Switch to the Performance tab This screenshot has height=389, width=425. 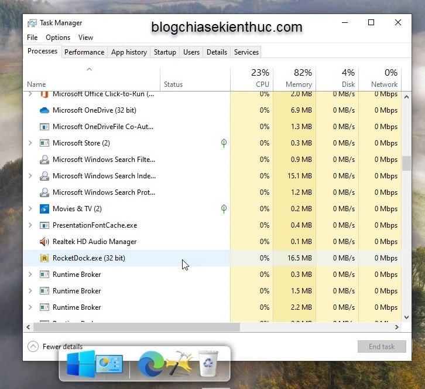click(x=84, y=52)
